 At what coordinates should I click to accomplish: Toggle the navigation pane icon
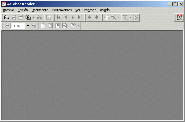point(49,17)
